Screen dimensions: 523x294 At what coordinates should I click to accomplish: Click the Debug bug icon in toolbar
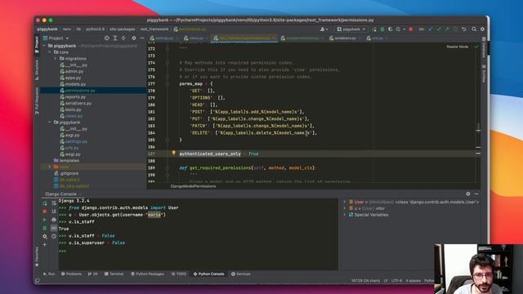tap(382, 29)
